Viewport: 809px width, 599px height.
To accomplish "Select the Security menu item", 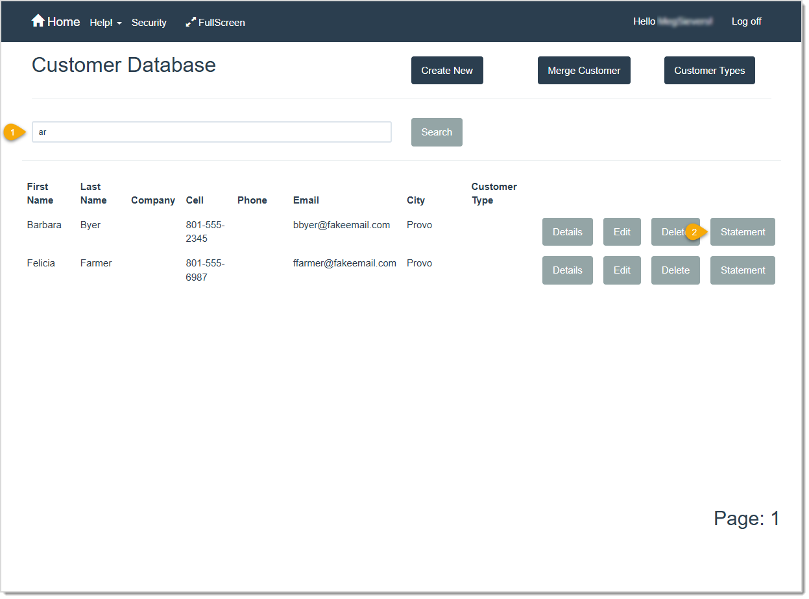I will pos(149,23).
